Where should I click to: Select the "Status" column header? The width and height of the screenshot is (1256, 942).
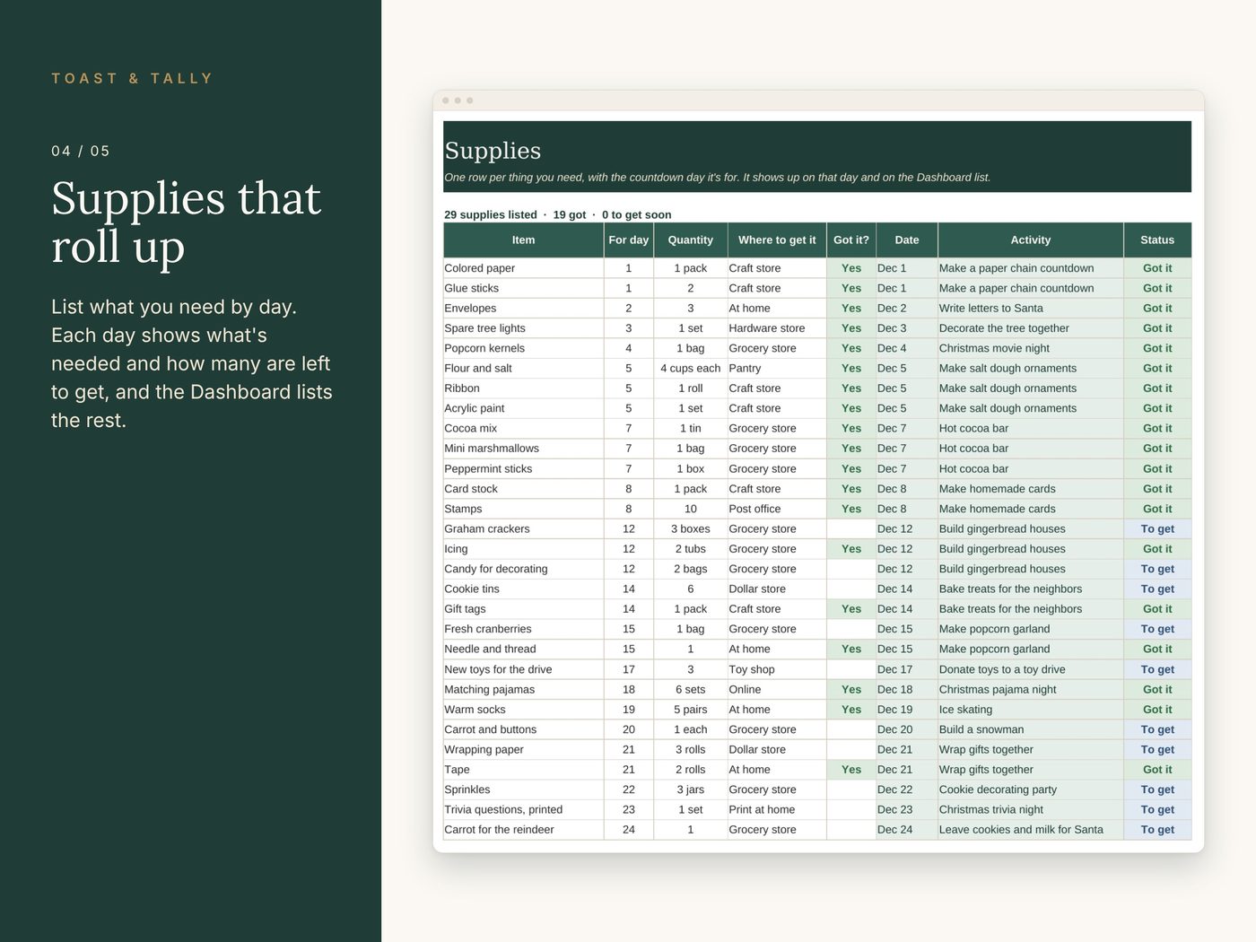pos(1157,240)
